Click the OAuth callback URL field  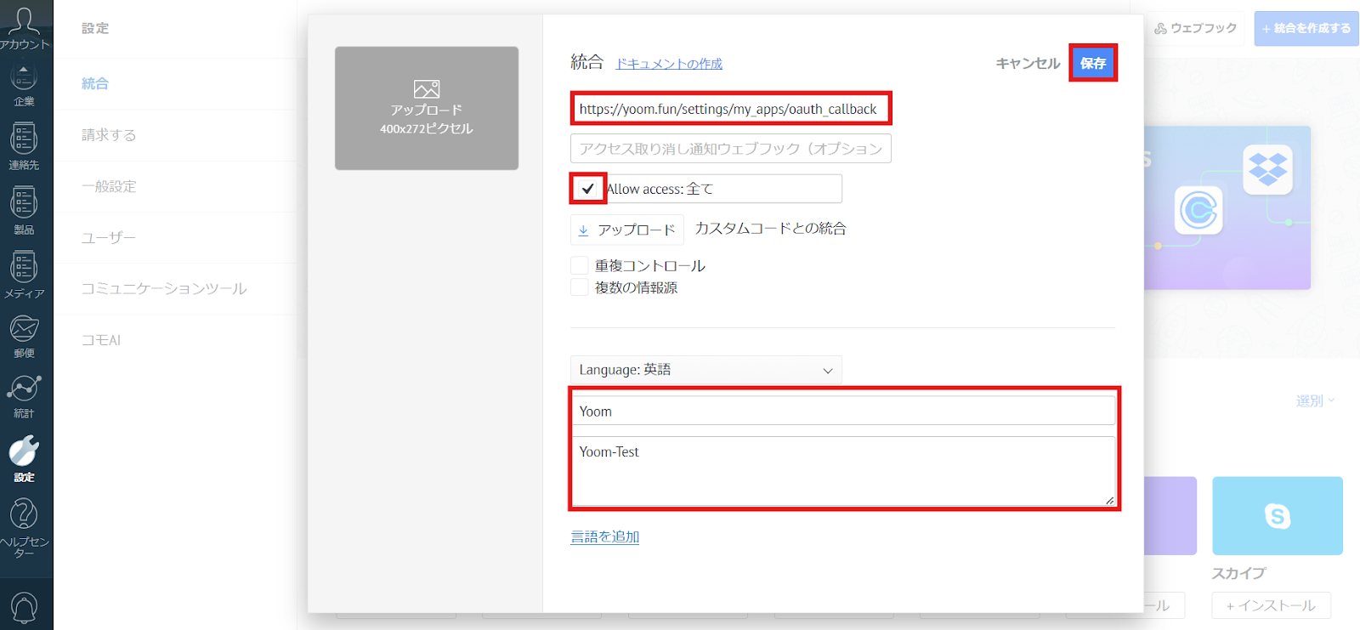[x=730, y=109]
